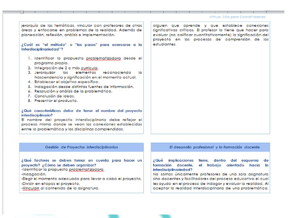Click the ruler indent marker at top left

tap(22, 12)
